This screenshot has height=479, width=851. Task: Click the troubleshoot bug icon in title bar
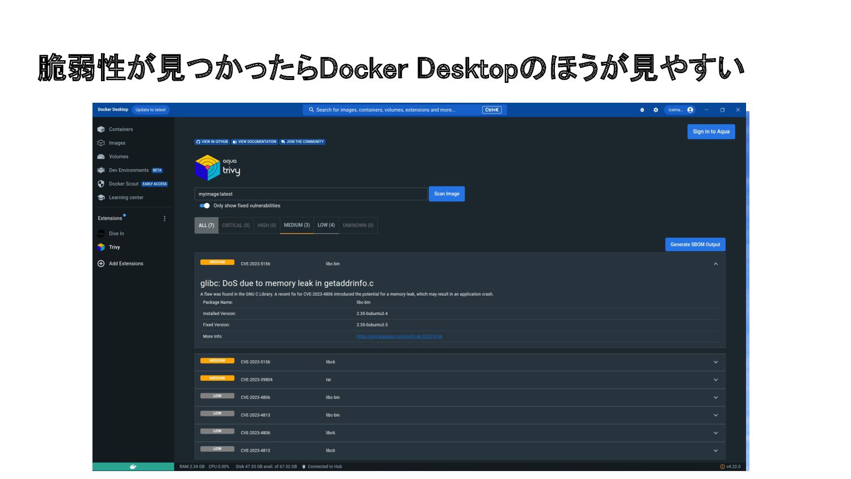[642, 110]
